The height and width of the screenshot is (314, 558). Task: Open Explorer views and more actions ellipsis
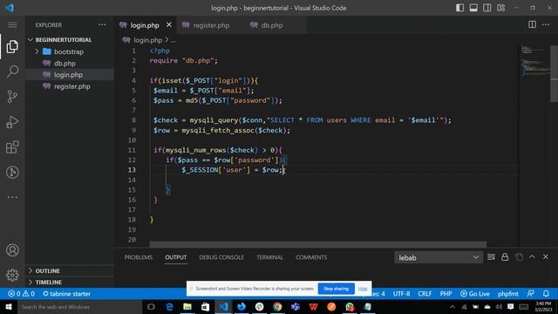tap(102, 25)
